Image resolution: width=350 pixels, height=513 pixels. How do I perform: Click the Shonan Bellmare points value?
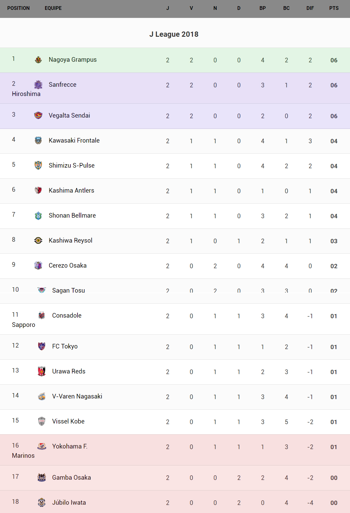coord(334,216)
